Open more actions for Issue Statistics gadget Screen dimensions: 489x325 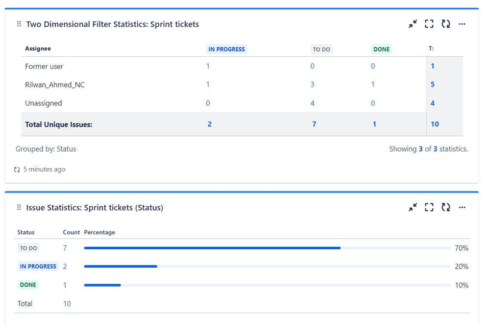coord(462,208)
